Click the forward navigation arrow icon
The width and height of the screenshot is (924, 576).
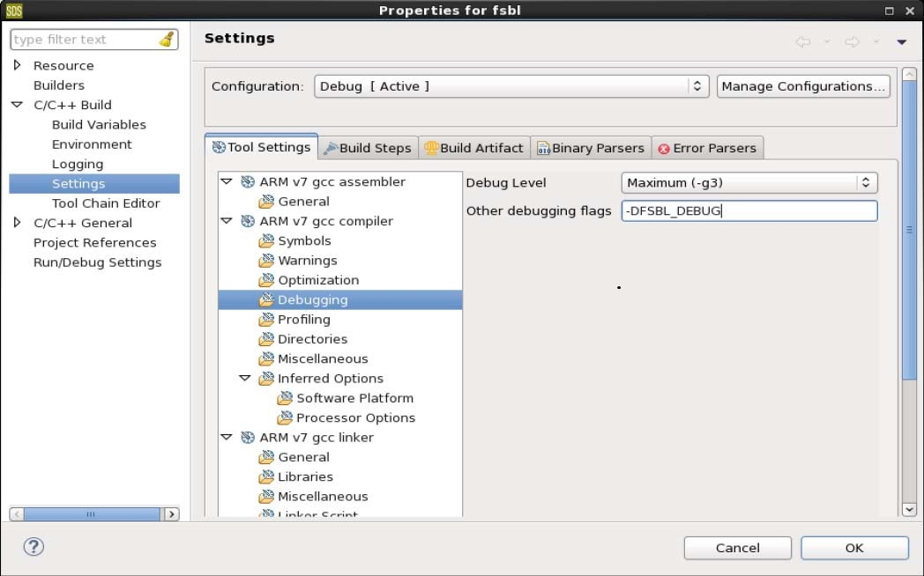852,41
